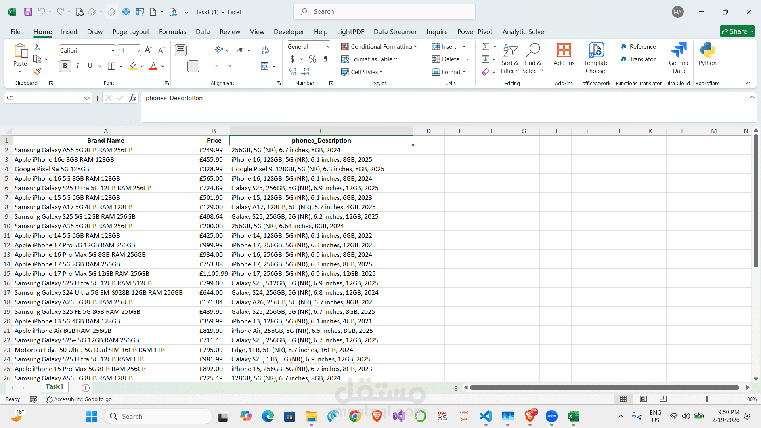The height and width of the screenshot is (428, 761).
Task: Click the green Share button
Action: click(x=737, y=31)
